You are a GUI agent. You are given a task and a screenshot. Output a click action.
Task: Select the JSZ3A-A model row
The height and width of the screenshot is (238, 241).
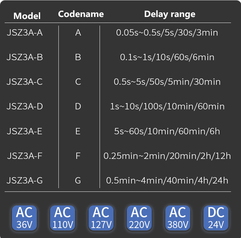click(x=25, y=33)
